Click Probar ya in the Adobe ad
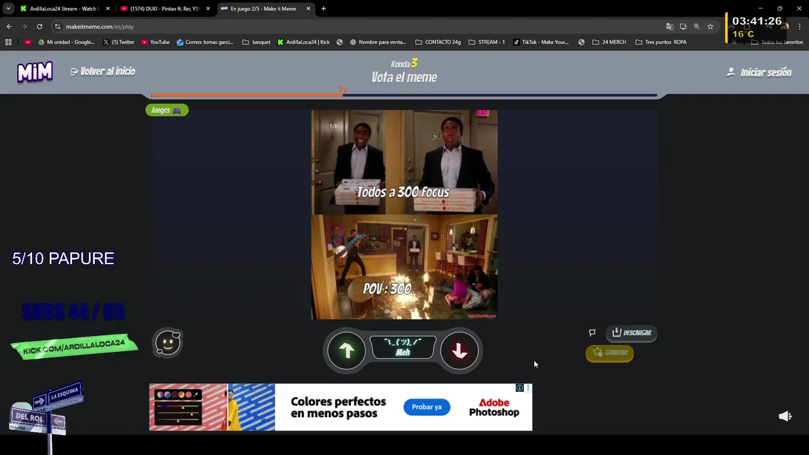Viewport: 809px width, 455px height. 427,407
